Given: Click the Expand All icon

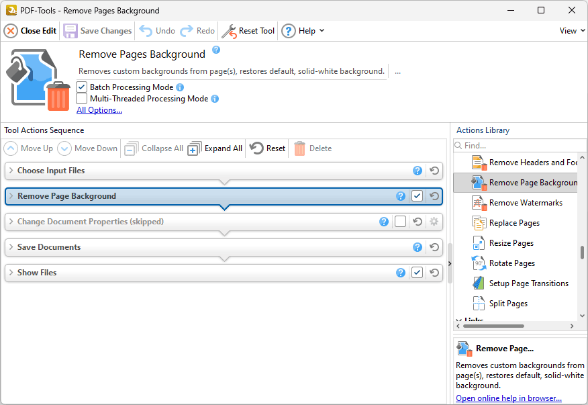Looking at the screenshot, I should click(x=194, y=148).
